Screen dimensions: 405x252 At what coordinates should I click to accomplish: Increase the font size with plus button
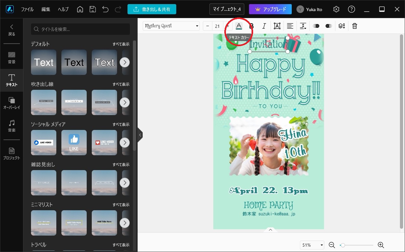coord(227,26)
